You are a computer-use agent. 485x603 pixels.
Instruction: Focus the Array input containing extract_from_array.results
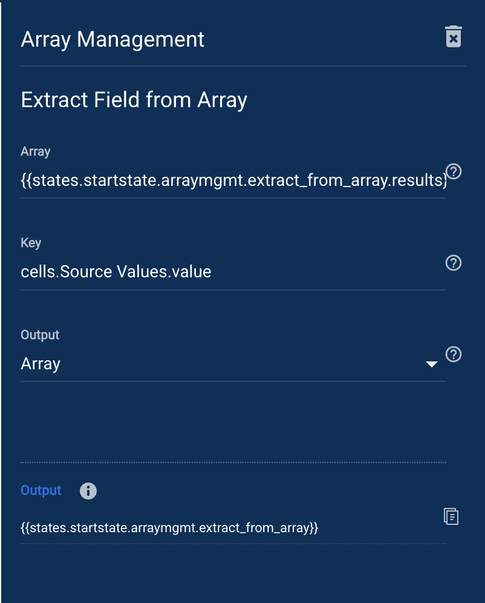tap(233, 180)
